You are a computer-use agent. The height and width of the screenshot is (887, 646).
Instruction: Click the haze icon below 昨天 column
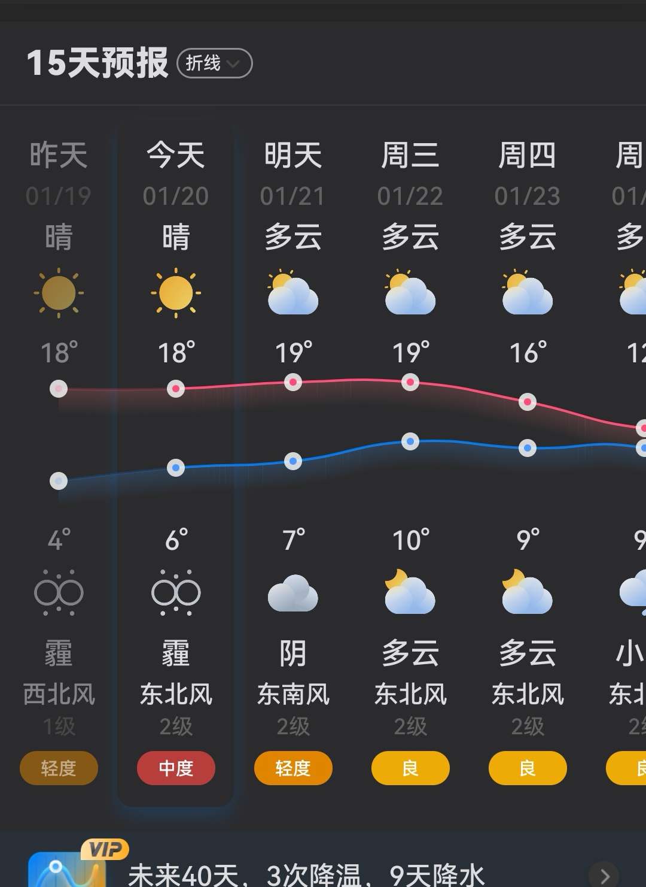(x=58, y=592)
